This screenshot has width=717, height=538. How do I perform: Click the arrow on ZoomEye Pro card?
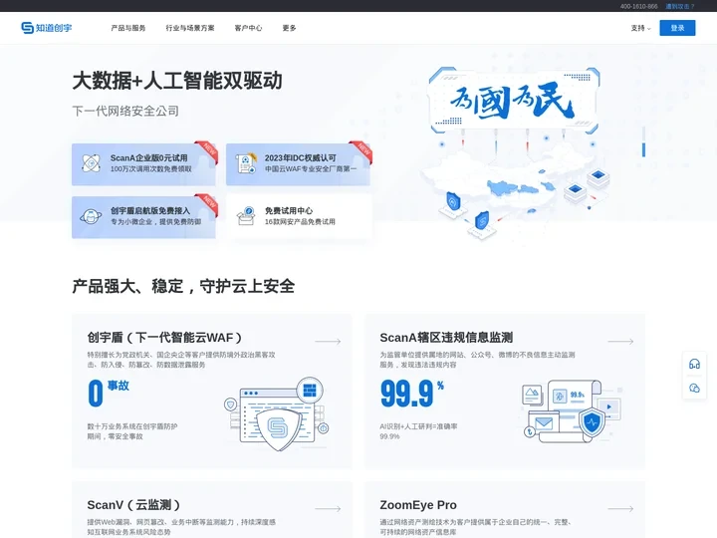(620, 509)
